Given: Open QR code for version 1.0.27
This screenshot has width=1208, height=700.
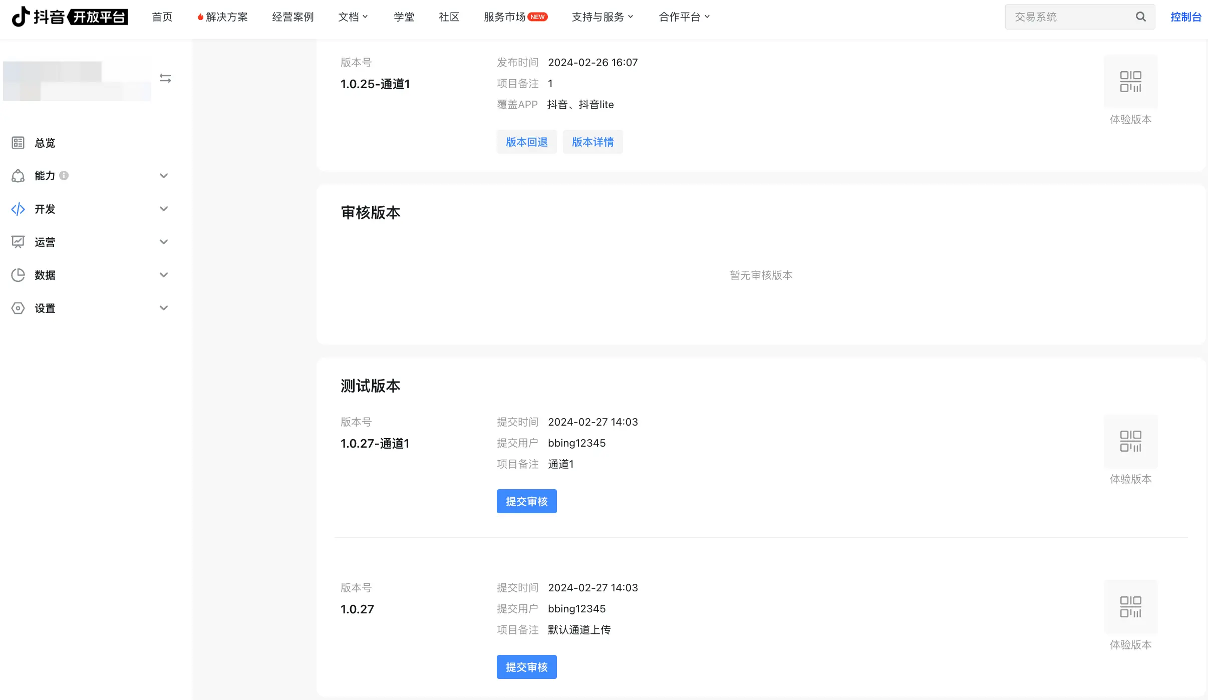Looking at the screenshot, I should (1130, 607).
